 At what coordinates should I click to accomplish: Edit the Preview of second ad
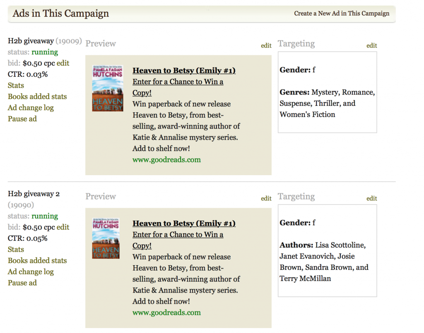pos(266,199)
